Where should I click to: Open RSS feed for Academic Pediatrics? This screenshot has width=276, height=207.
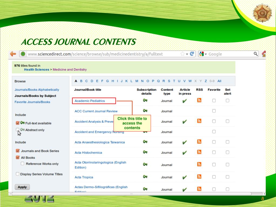point(199,100)
